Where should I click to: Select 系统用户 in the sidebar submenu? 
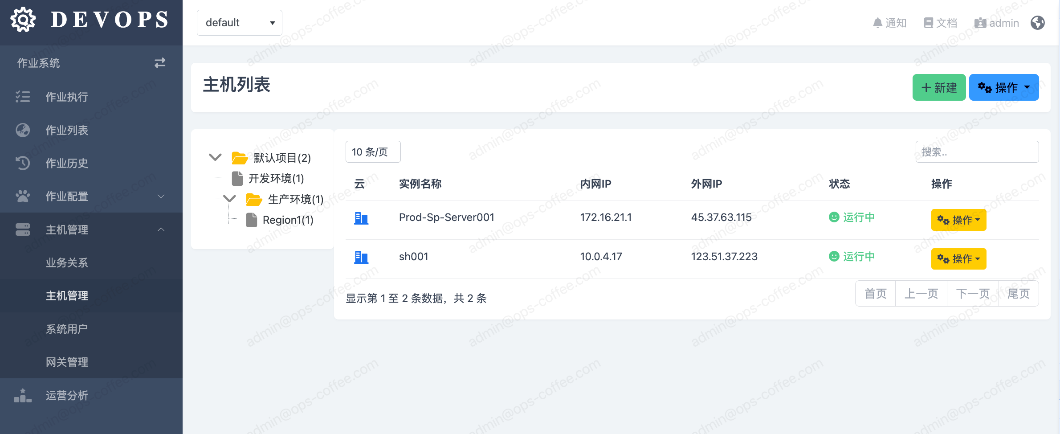(67, 329)
